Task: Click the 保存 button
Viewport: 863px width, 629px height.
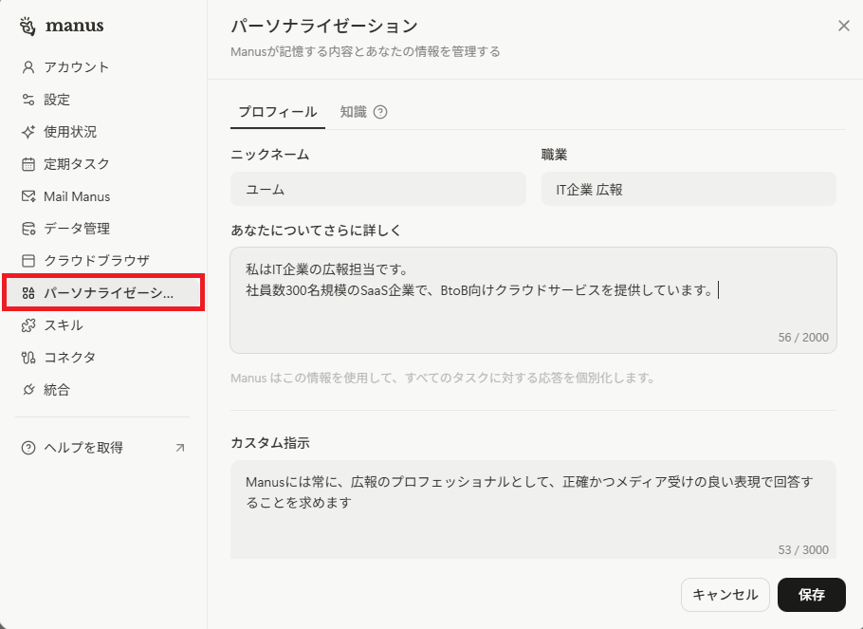Action: (811, 595)
